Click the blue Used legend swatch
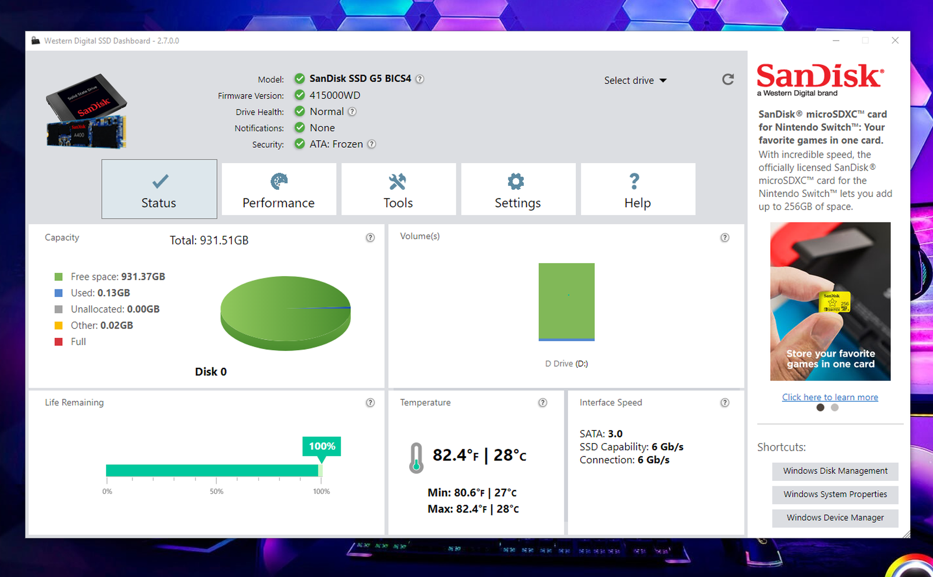 point(59,293)
